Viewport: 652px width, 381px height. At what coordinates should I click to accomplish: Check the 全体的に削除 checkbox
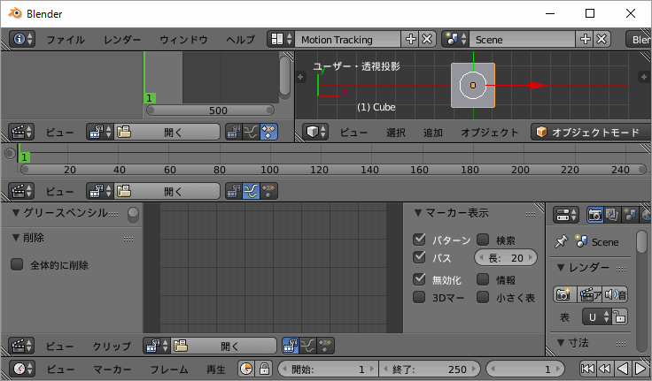[17, 264]
